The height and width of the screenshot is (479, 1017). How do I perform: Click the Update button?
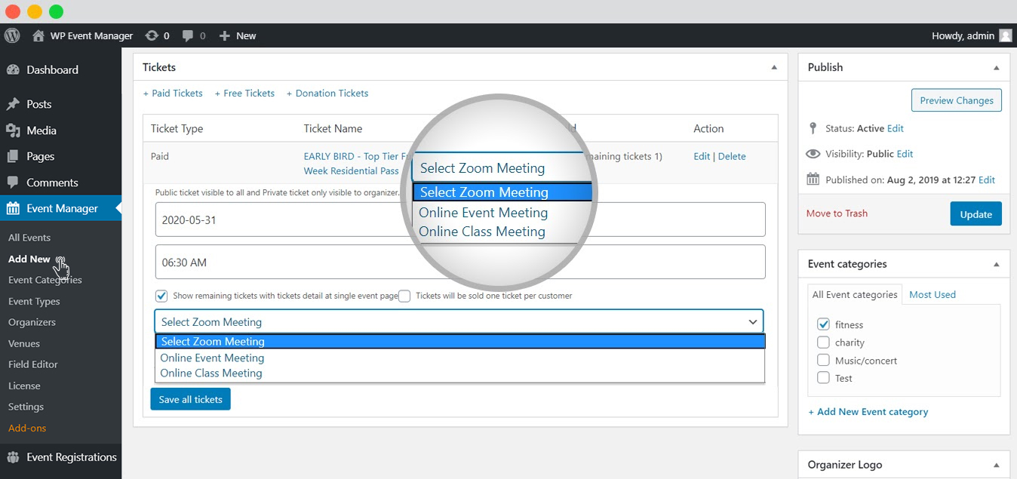(x=976, y=214)
